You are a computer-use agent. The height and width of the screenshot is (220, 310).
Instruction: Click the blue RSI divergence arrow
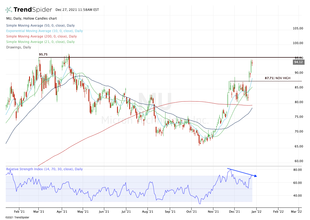(242, 172)
